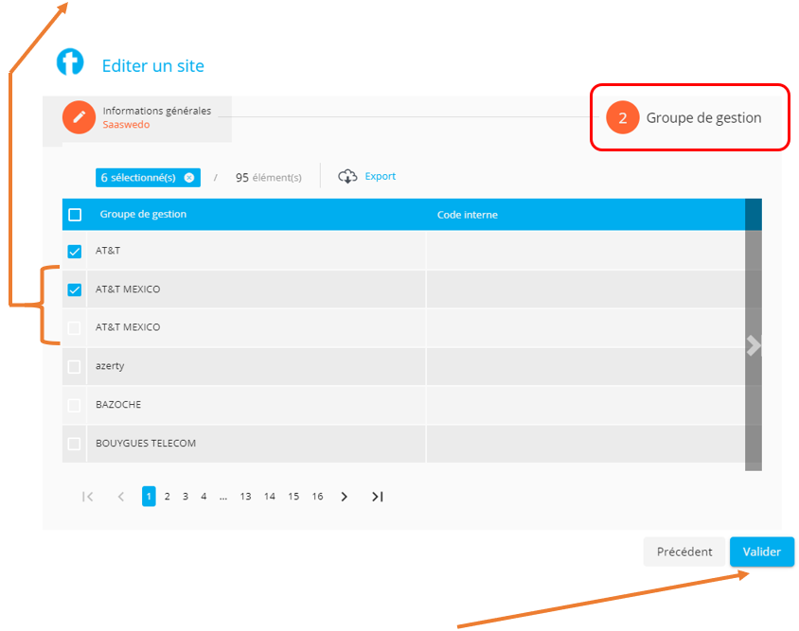
Task: Click the BAZOCHE row text
Action: tap(118, 405)
